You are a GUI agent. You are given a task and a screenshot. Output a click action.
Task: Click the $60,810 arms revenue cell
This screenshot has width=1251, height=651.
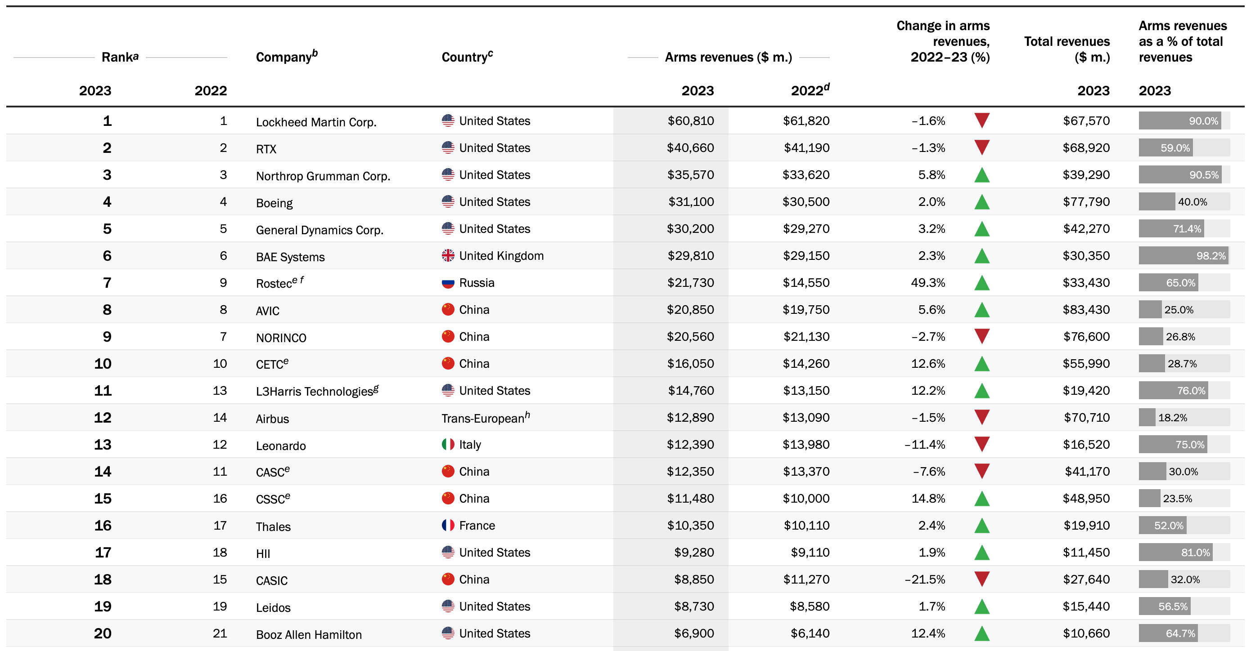(x=690, y=121)
